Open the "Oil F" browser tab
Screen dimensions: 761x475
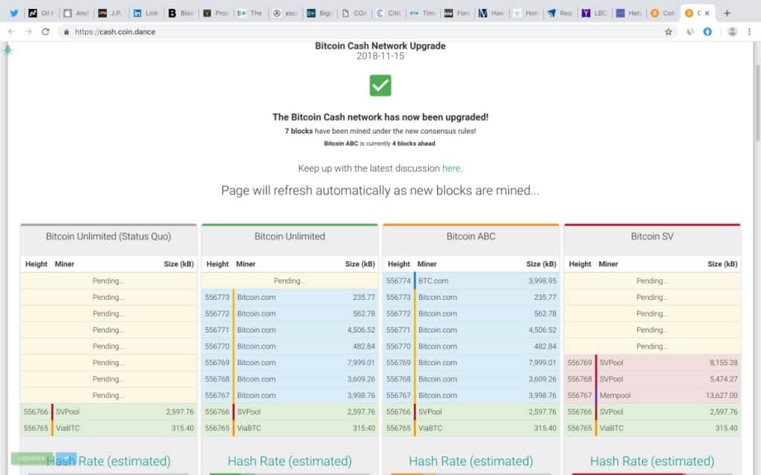click(41, 13)
